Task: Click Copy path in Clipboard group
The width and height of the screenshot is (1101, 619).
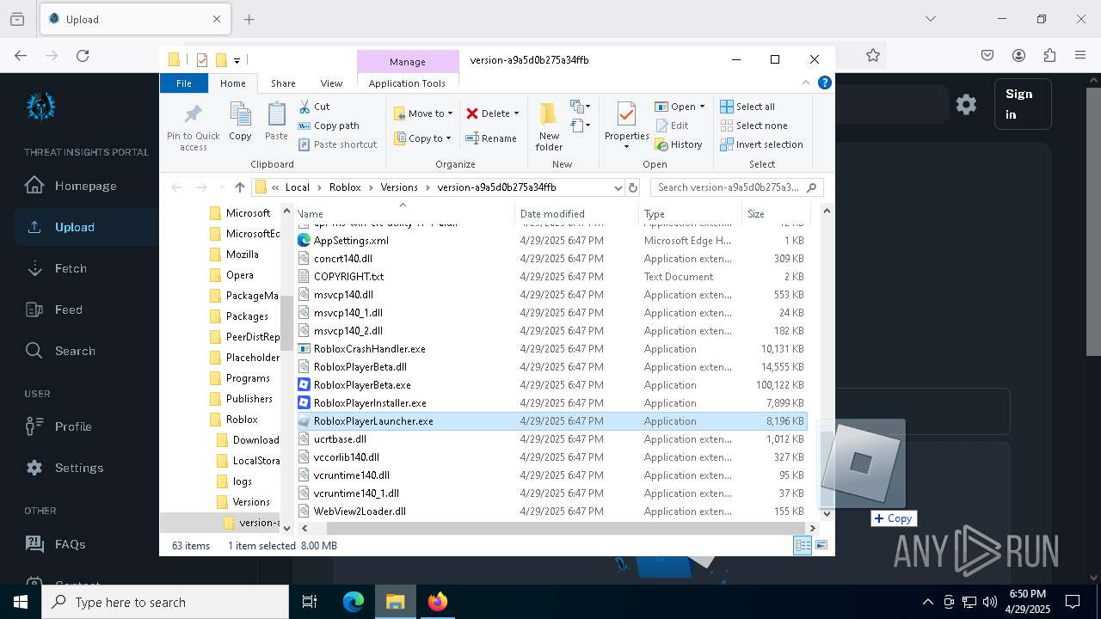Action: click(329, 126)
